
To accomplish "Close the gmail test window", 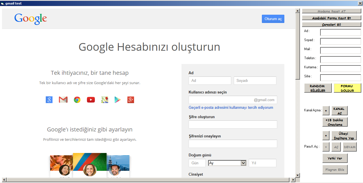I will (x=360, y=3).
